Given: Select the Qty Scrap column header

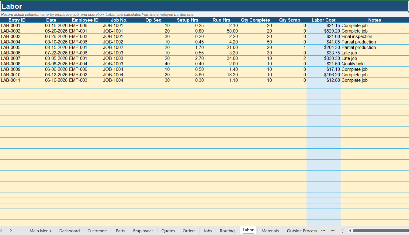Looking at the screenshot, I should tap(289, 20).
